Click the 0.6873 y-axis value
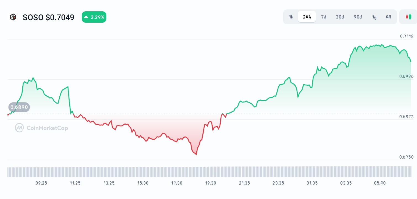The image size is (417, 199). (x=407, y=117)
